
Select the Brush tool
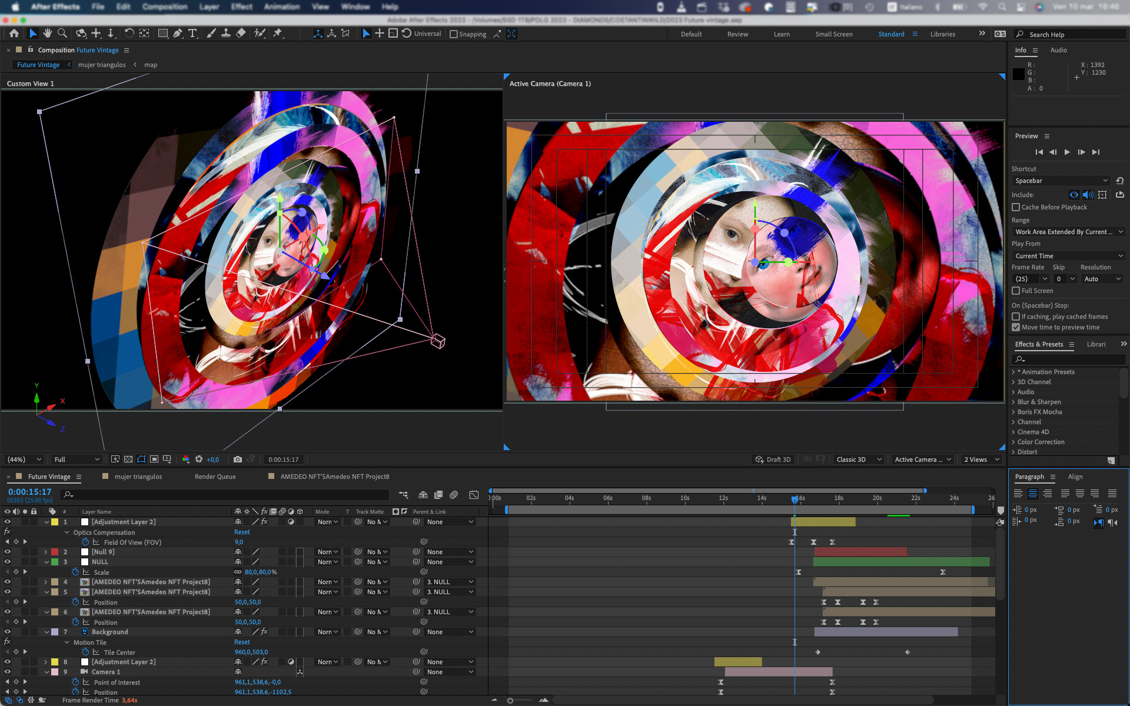point(211,34)
